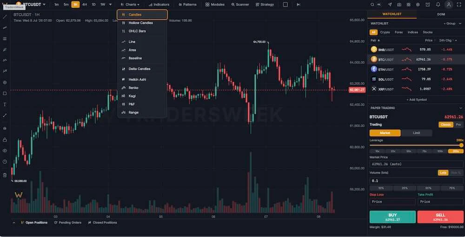
Task: Select the rectangle shape drawing tool
Action: (5, 93)
